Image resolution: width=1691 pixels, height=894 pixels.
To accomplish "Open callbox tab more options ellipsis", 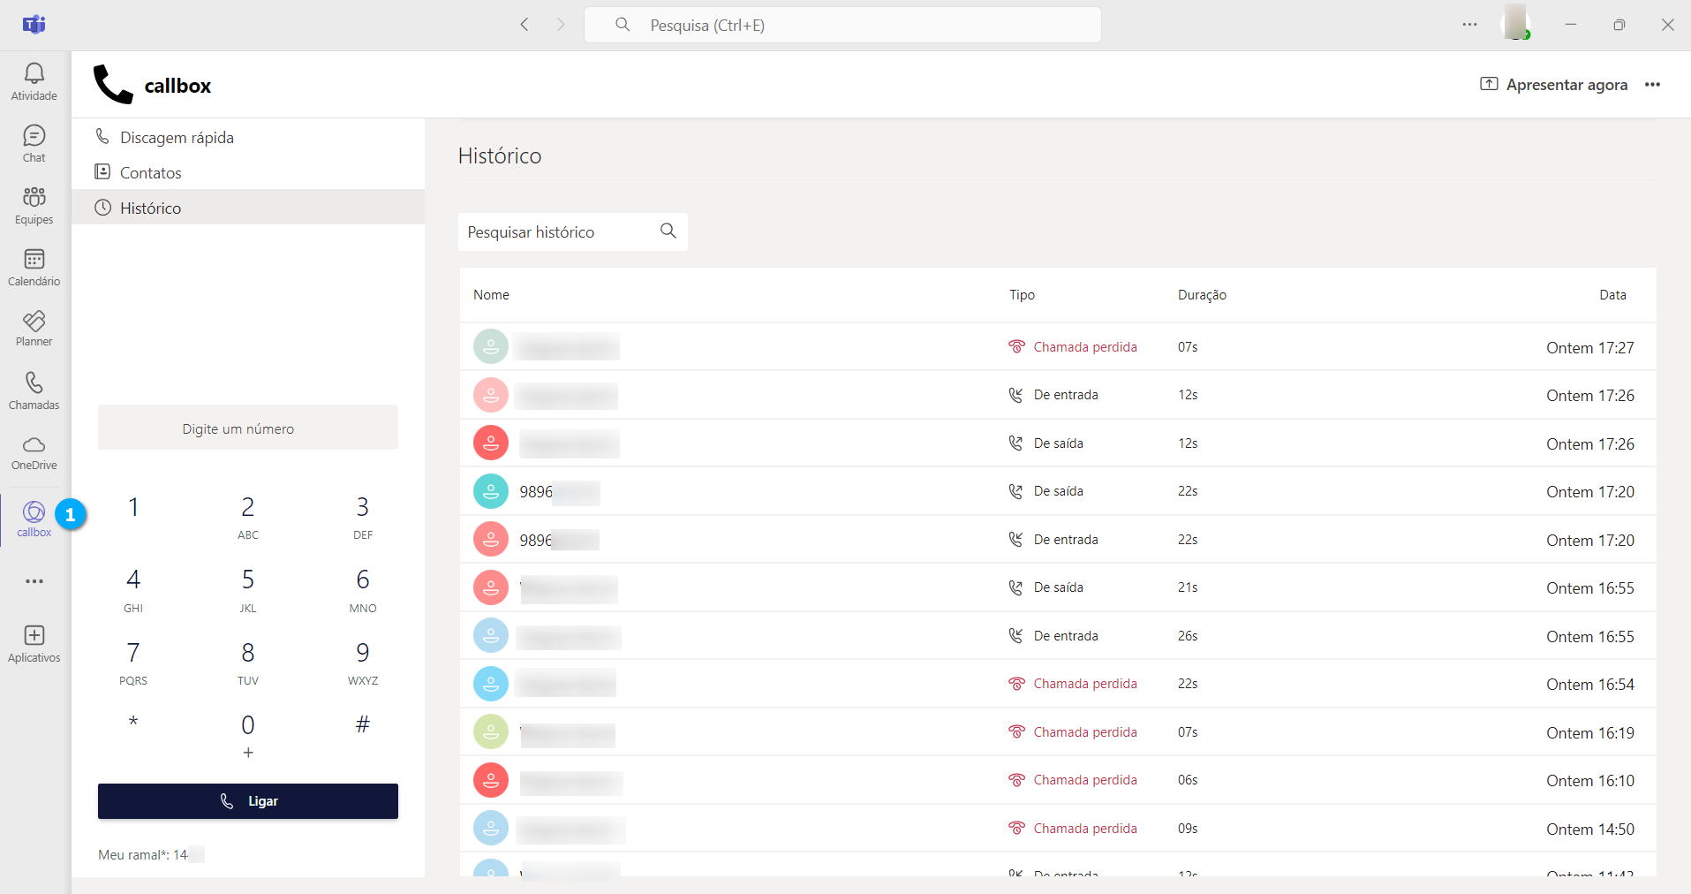I will (x=1652, y=85).
